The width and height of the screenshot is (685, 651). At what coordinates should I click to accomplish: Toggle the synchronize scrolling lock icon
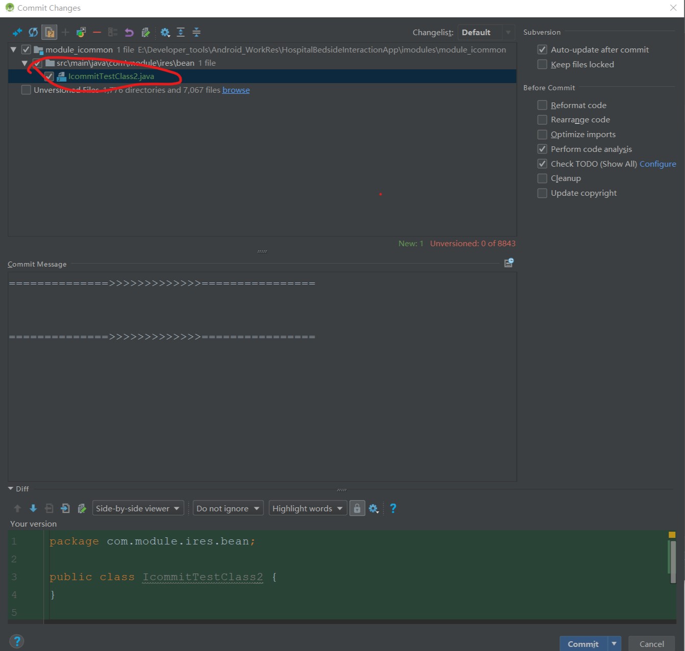coord(357,508)
